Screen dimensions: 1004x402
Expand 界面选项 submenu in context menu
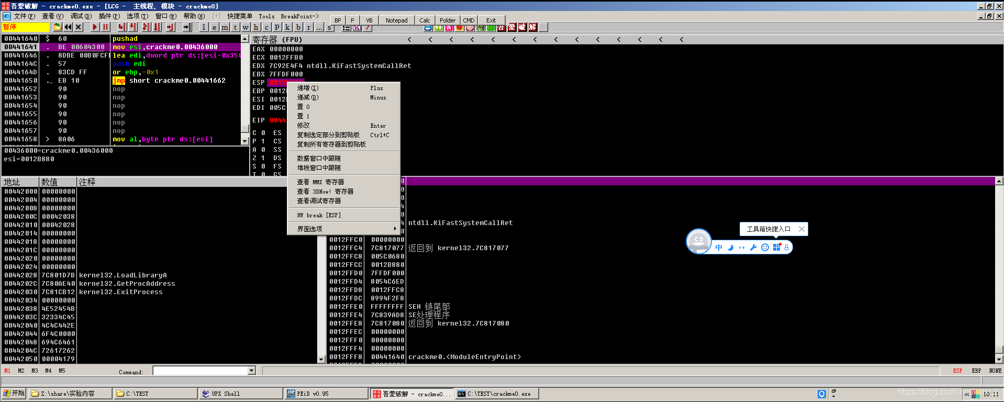[343, 229]
